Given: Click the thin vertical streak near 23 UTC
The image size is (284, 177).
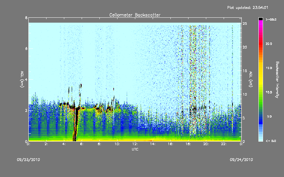Looking at the screenshot, I should tap(233, 81).
